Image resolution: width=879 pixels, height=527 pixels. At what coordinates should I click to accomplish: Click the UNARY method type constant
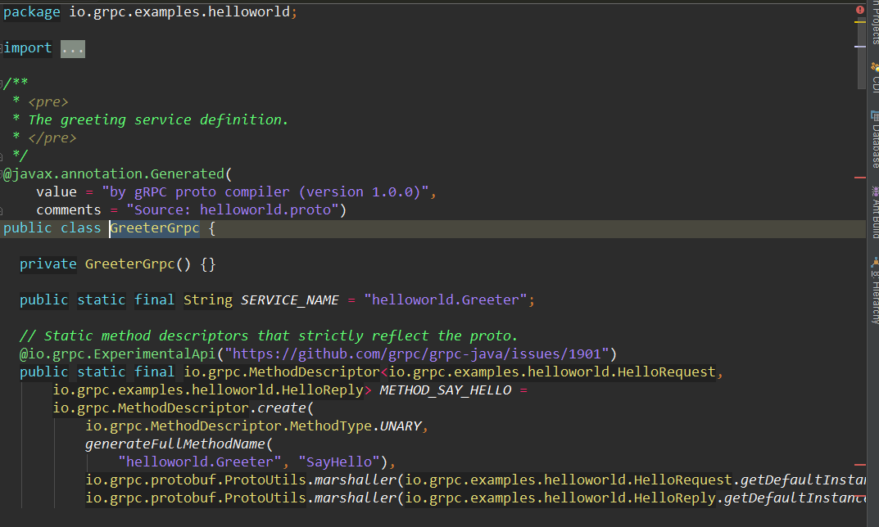point(401,426)
